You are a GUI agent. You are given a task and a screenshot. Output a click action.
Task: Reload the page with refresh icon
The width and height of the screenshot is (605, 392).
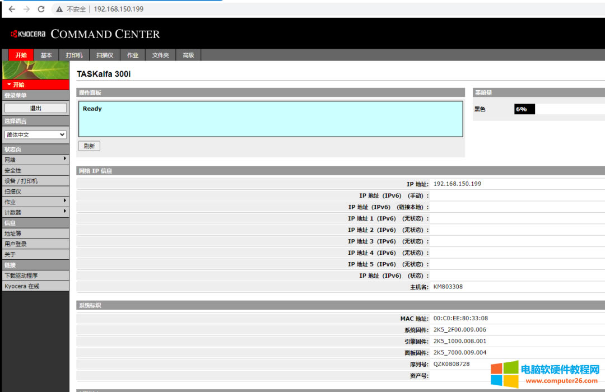[41, 9]
